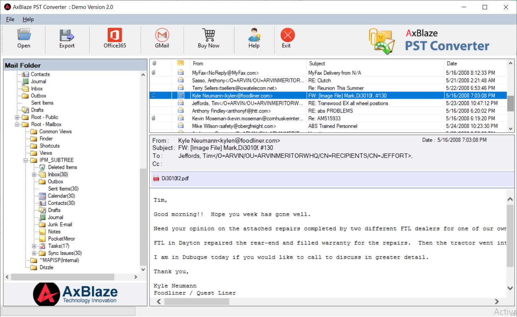
Task: Click the red Exit icon
Action: 287,35
